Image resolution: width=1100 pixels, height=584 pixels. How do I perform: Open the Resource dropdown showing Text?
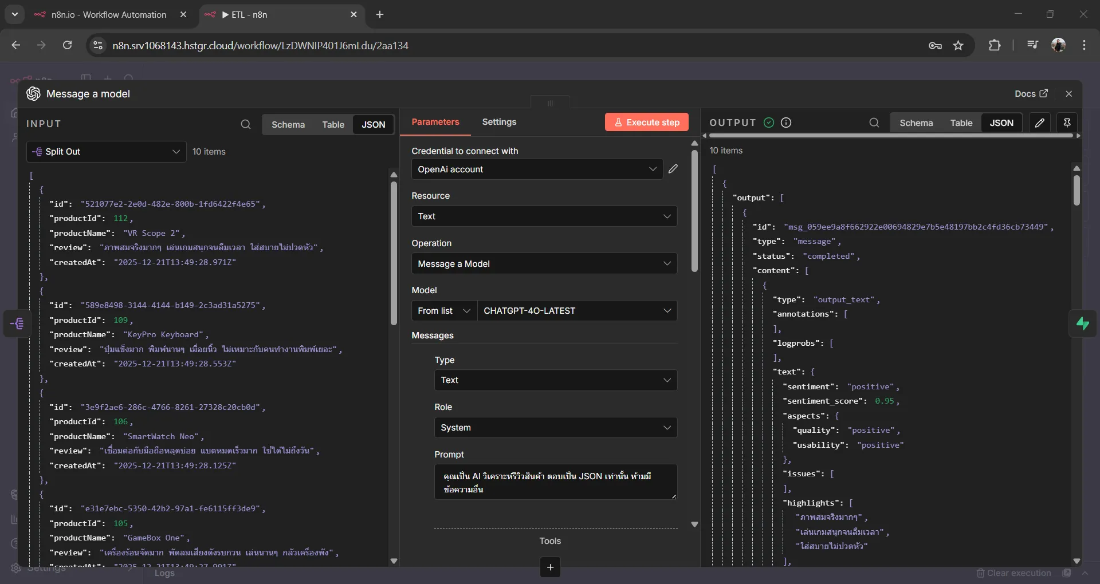[x=543, y=216]
